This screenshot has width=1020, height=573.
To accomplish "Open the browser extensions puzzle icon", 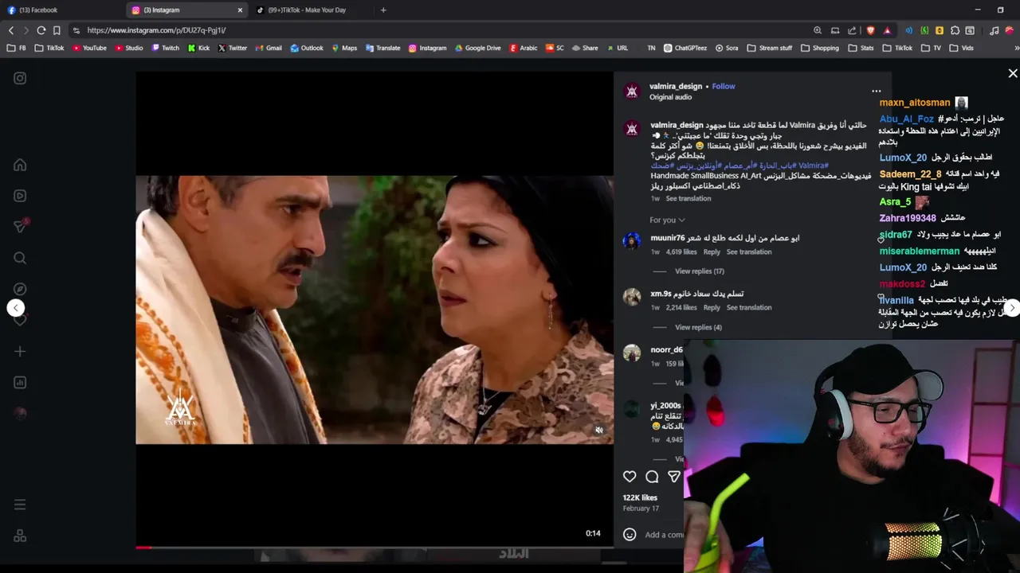I will [955, 30].
